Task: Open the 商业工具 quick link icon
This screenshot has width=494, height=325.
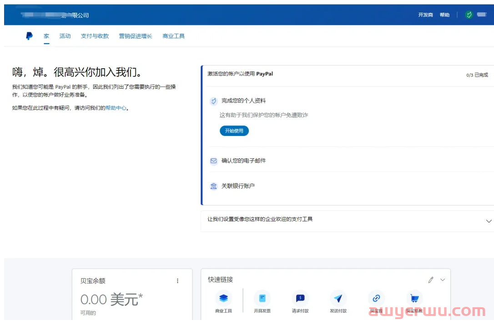Action: pyautogui.click(x=223, y=298)
